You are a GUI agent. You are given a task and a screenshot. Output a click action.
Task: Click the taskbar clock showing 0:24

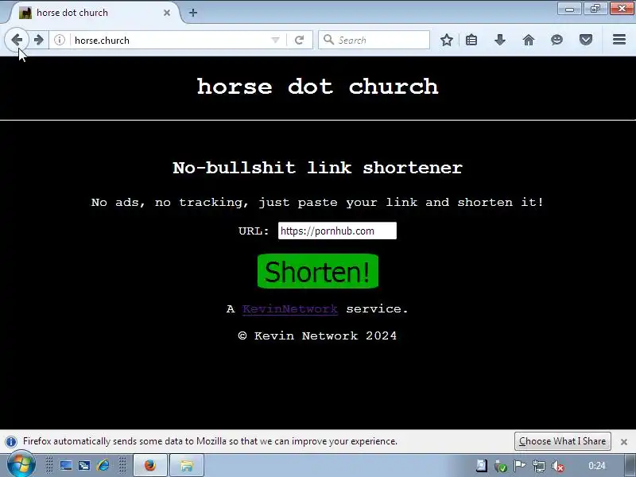597,466
